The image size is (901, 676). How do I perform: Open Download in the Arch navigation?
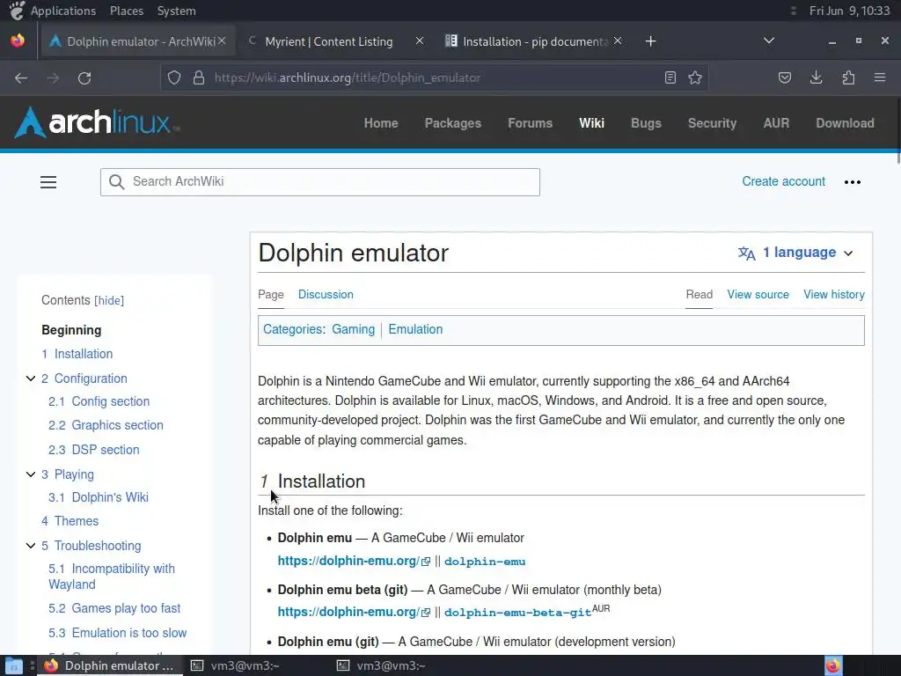coord(845,123)
